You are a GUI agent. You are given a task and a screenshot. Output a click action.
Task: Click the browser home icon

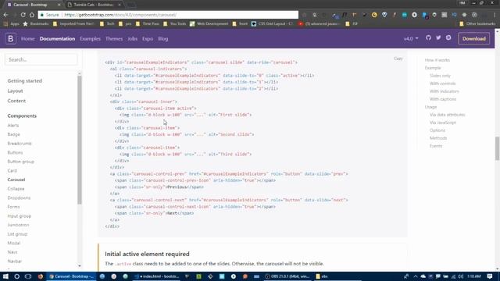tap(32, 15)
